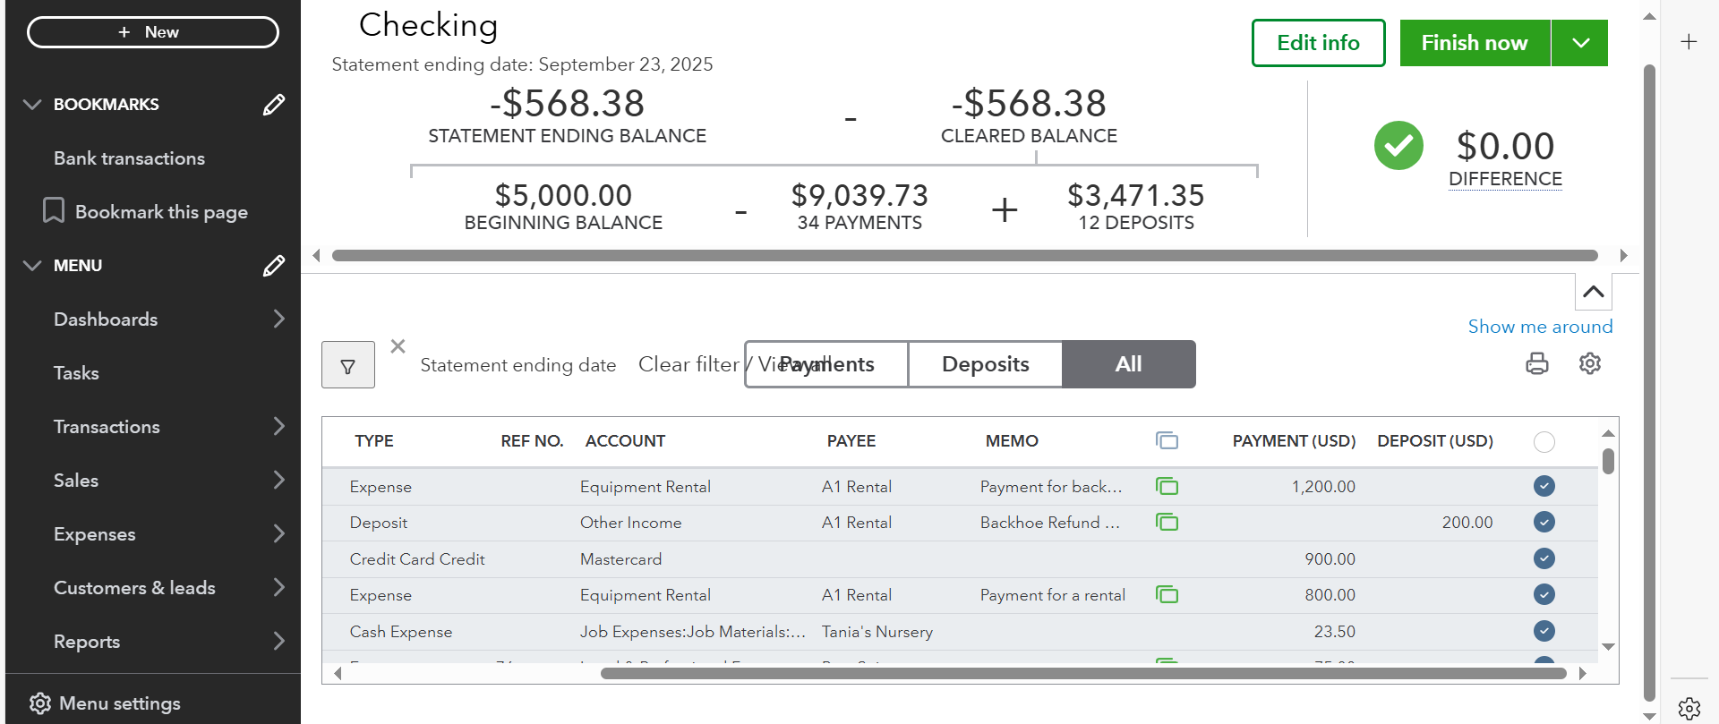1719x724 pixels.
Task: Collapse the summary header with chevron
Action: click(x=1593, y=292)
